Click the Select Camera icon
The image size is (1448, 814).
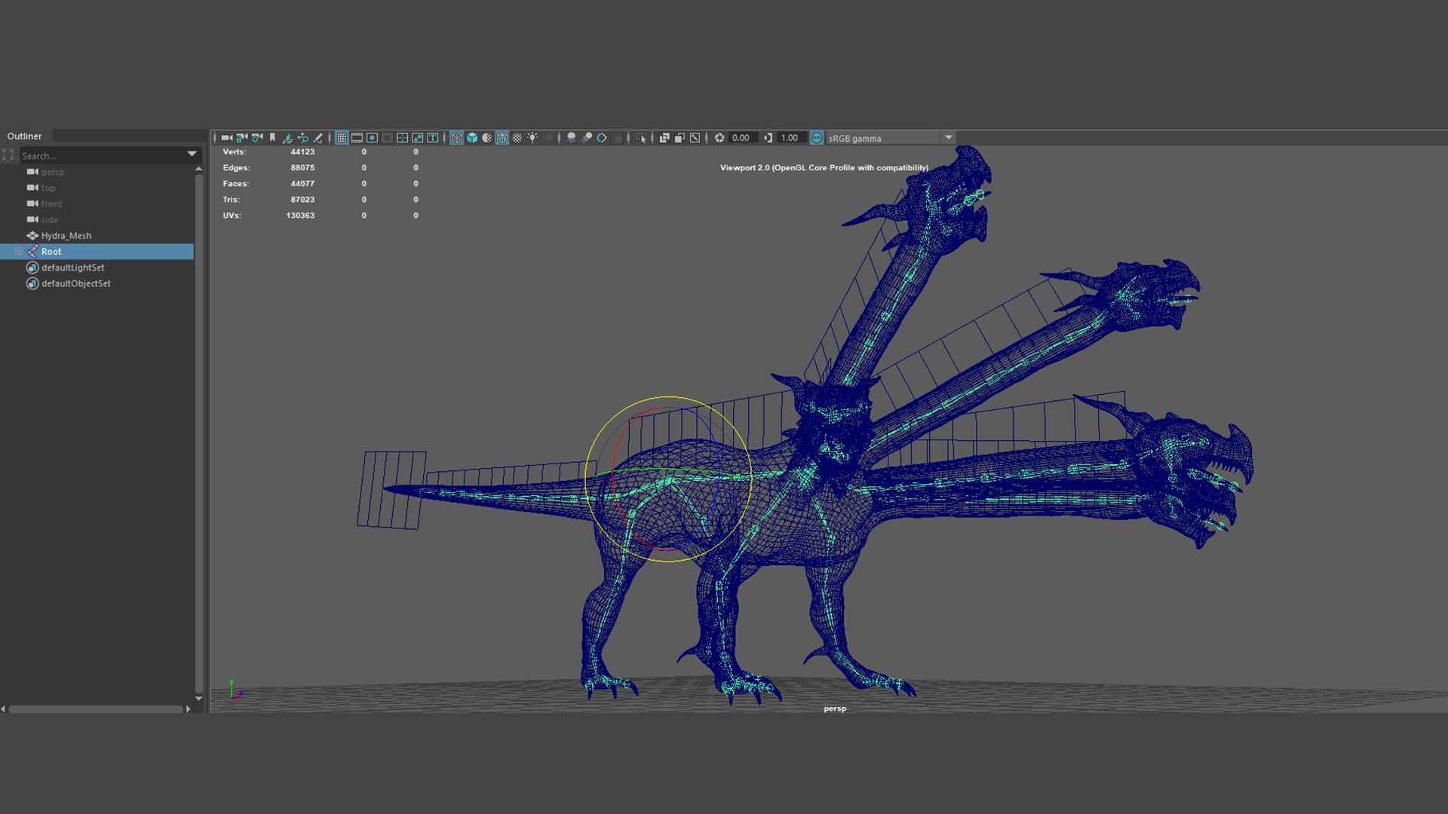click(226, 138)
